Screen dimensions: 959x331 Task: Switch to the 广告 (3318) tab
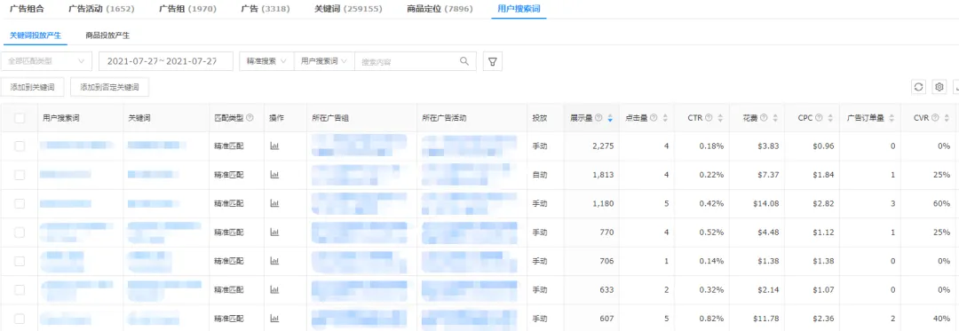[x=265, y=9]
